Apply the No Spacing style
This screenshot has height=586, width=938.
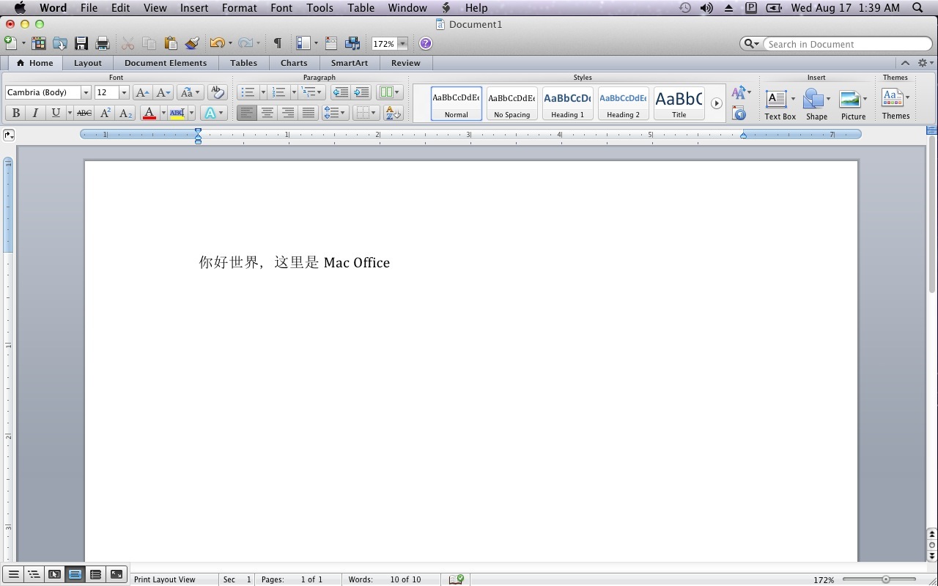click(x=512, y=103)
